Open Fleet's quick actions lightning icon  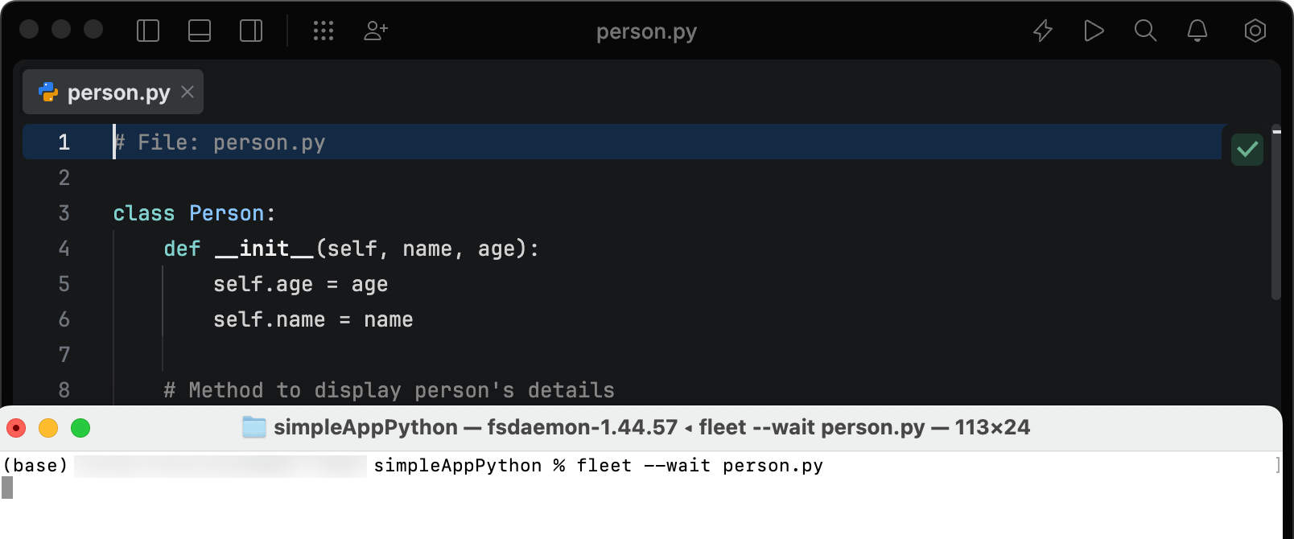[1042, 31]
